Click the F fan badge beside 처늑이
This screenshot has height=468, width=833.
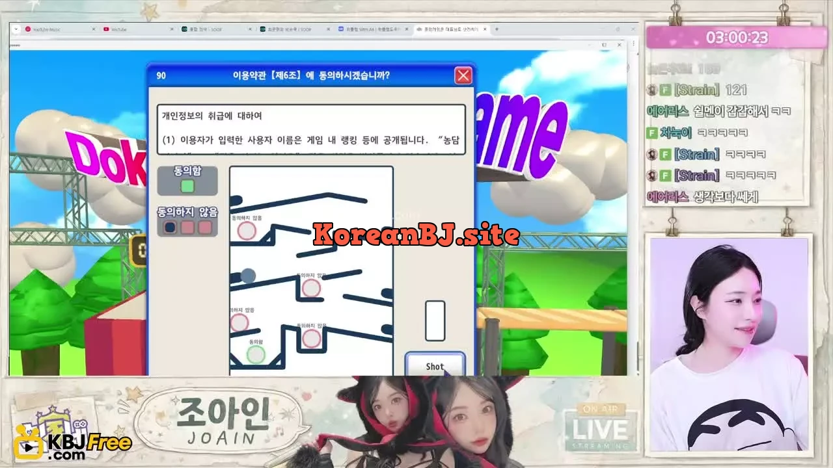pyautogui.click(x=651, y=133)
